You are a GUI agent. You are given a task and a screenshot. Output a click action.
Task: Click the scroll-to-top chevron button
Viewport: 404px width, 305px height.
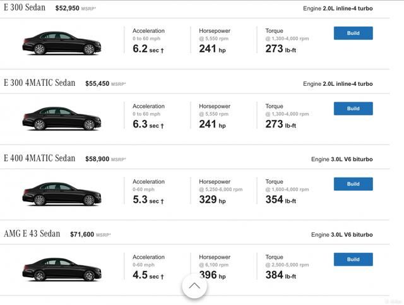[x=194, y=286]
